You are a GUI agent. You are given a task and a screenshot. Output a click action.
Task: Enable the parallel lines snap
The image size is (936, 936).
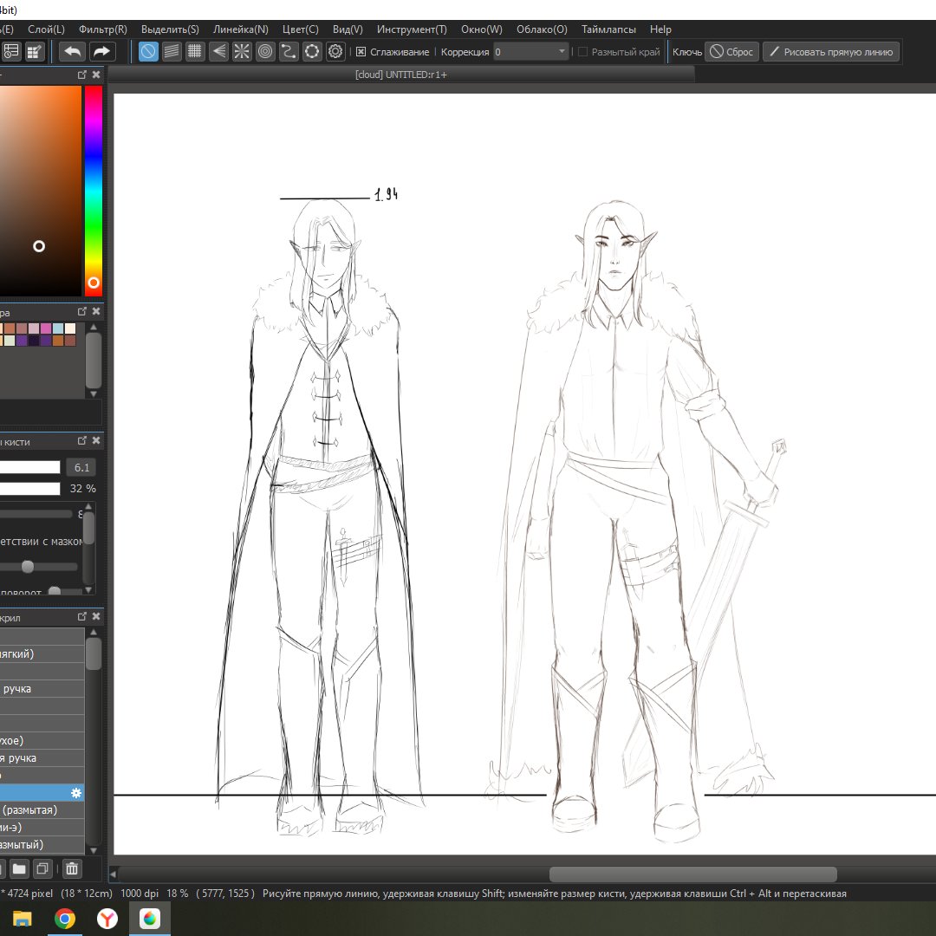pos(172,52)
